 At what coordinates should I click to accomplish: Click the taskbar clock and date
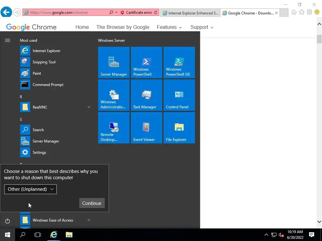(x=295, y=235)
